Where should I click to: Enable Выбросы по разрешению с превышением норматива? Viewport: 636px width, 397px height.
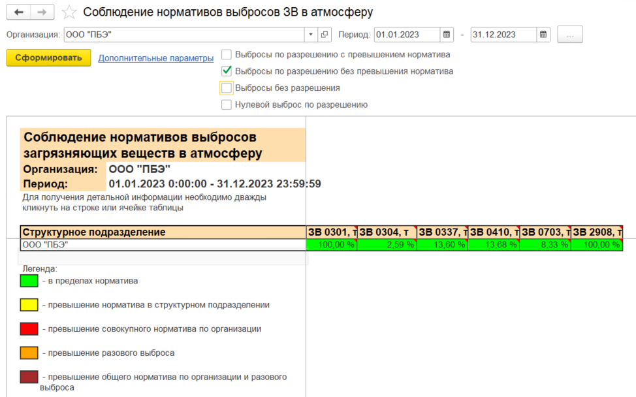pos(227,55)
